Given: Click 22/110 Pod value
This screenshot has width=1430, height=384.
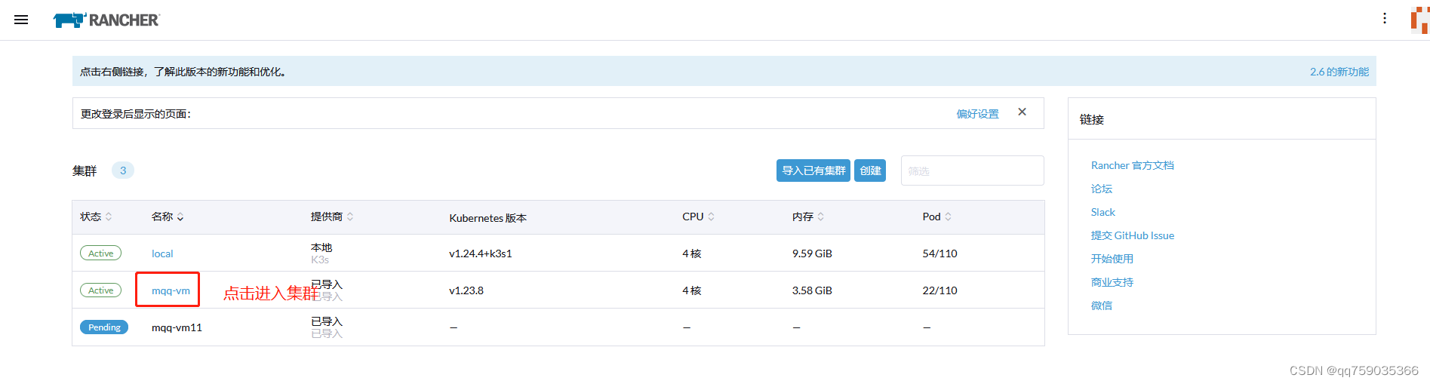Looking at the screenshot, I should tap(939, 290).
